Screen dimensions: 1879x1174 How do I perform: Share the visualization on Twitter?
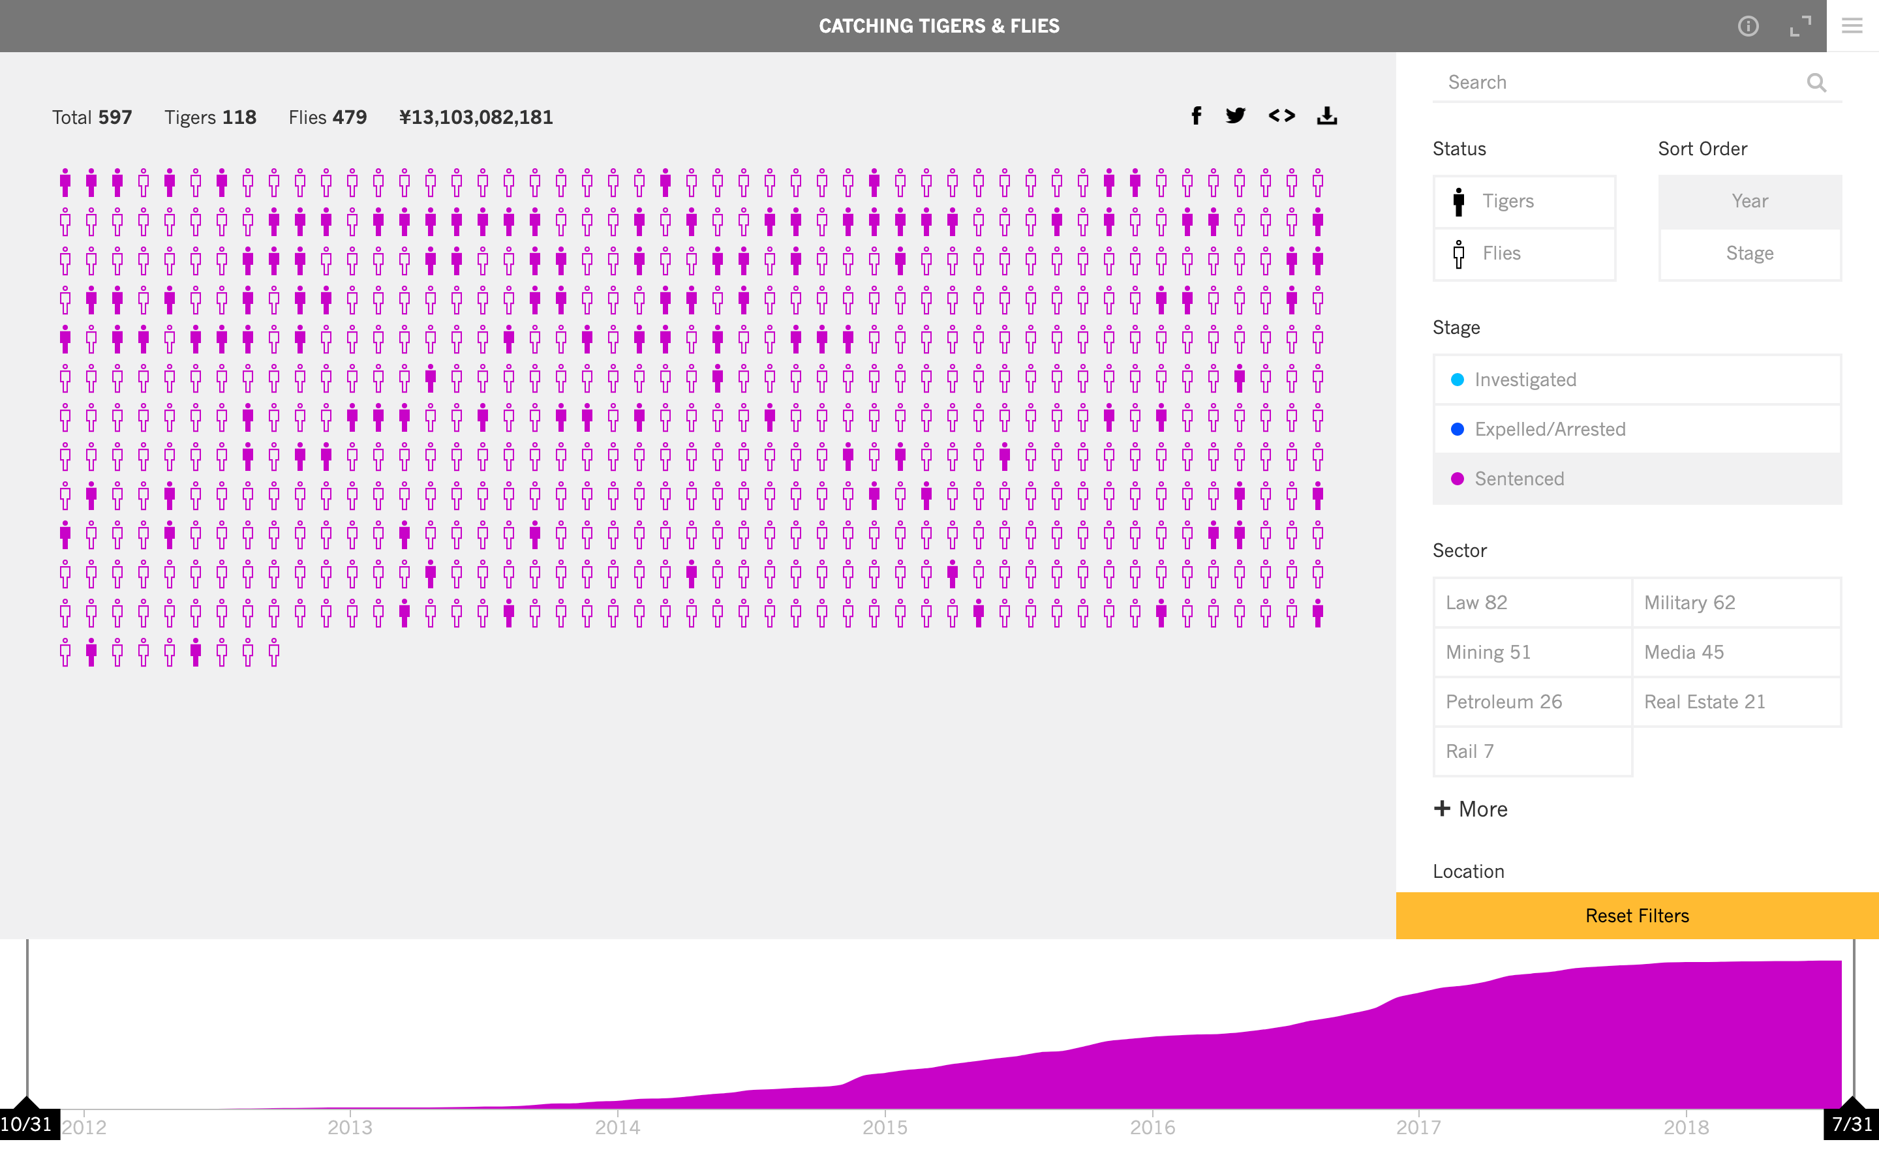tap(1236, 115)
